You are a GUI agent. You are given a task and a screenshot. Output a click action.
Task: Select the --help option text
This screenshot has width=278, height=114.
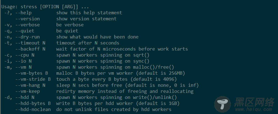[x=23, y=13]
